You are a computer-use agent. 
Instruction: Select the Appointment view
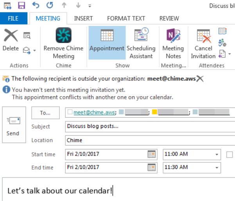pos(107,43)
